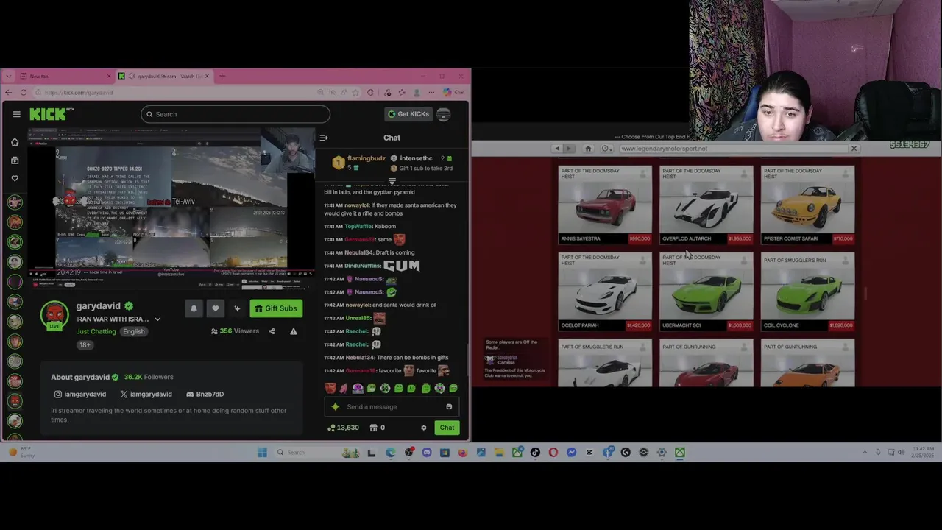
Task: Open a new Edge tab with plus
Action: pyautogui.click(x=222, y=77)
